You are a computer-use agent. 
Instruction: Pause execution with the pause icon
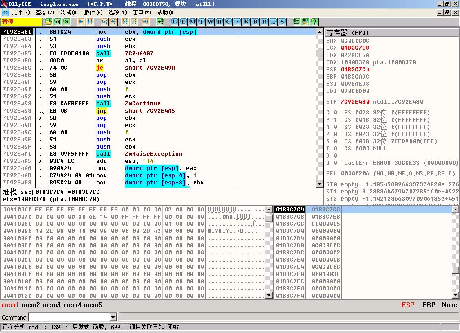click(90, 22)
